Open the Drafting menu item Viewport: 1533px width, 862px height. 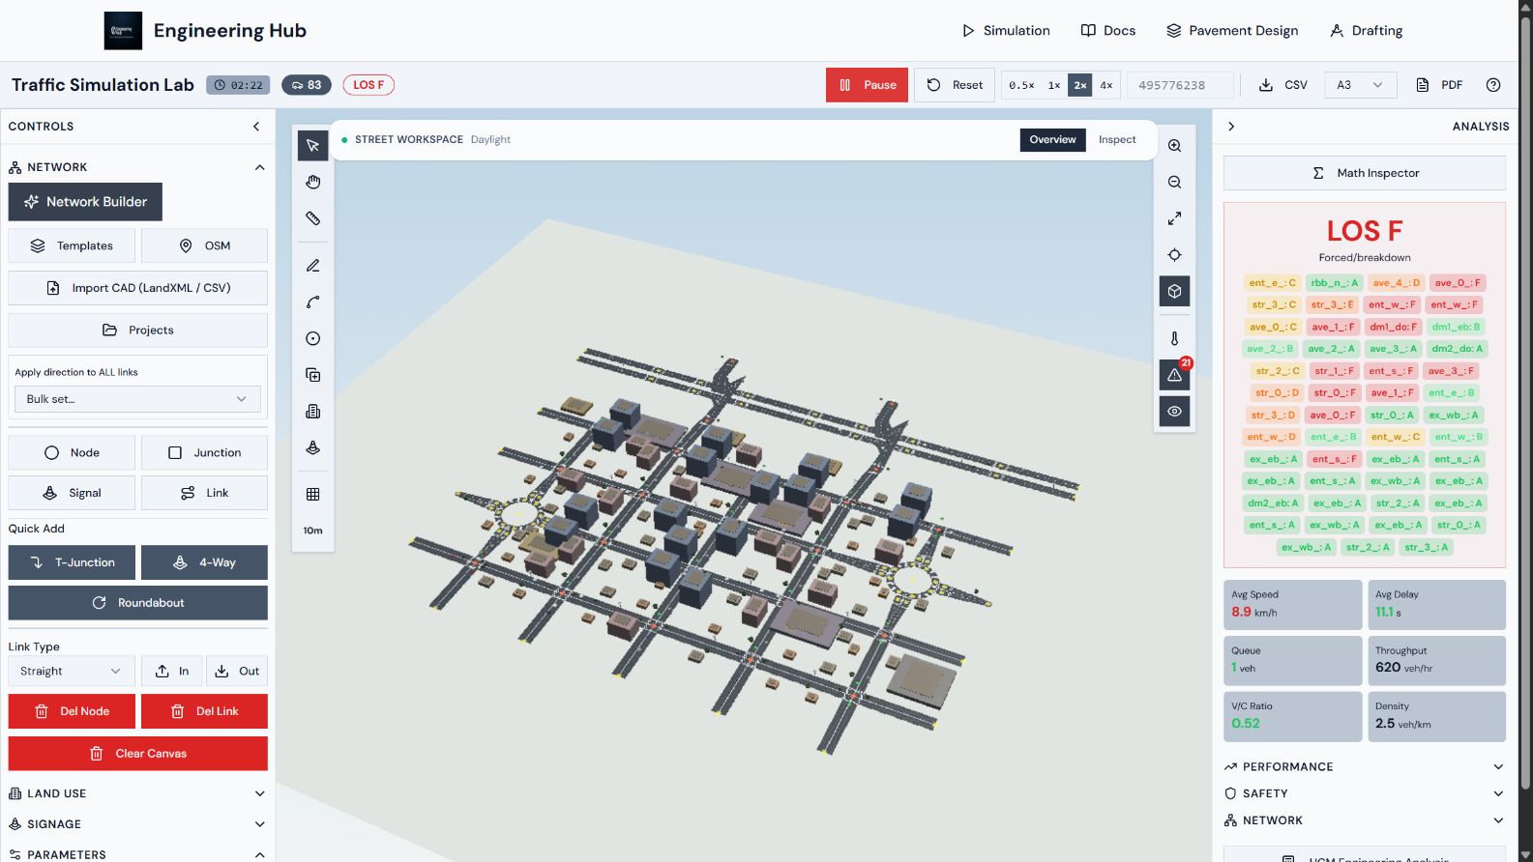pos(1366,31)
